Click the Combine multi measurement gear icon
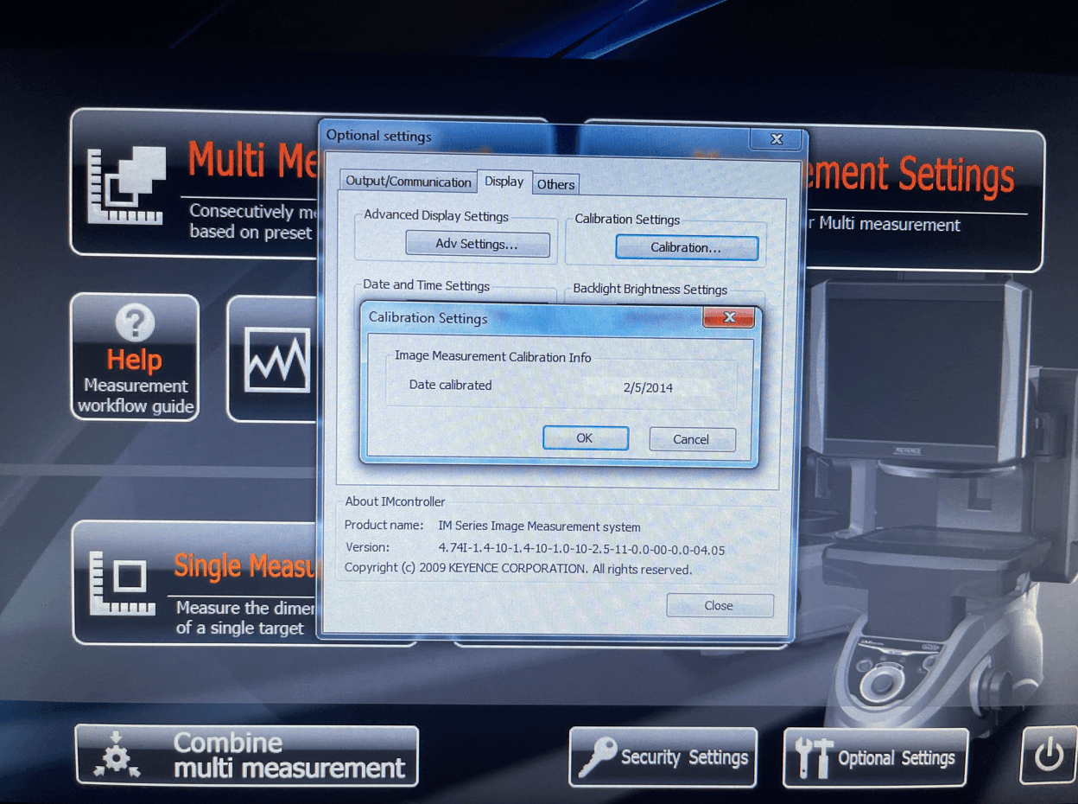Image resolution: width=1078 pixels, height=804 pixels. tap(116, 756)
